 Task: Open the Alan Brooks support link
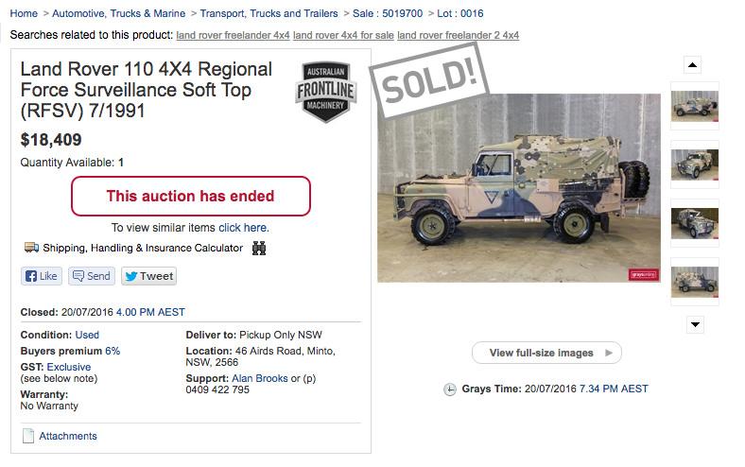coord(260,378)
